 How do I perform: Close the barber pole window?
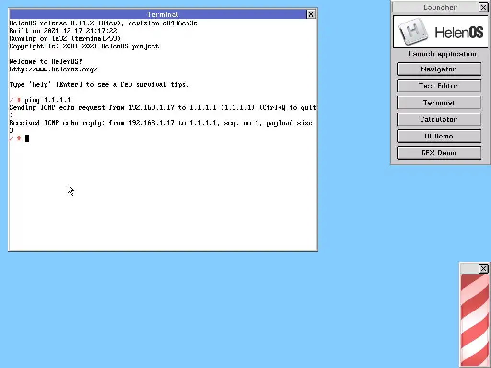click(x=483, y=269)
